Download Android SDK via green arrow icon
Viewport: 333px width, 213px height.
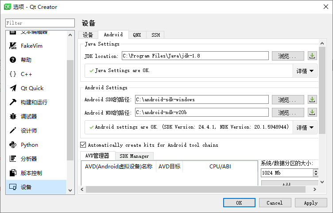coord(312,99)
